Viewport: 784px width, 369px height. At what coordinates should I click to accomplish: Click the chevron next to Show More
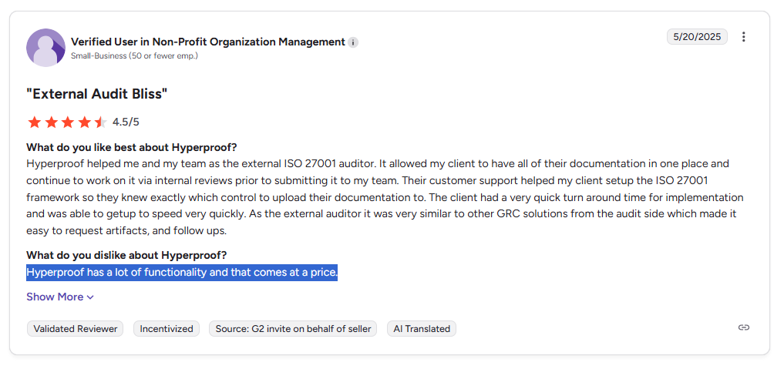90,297
